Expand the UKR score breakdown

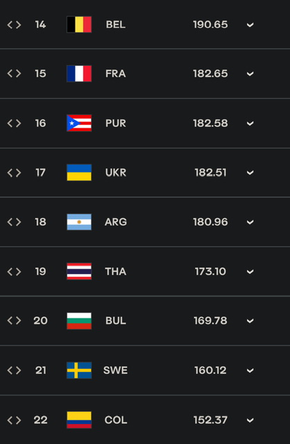pos(250,173)
